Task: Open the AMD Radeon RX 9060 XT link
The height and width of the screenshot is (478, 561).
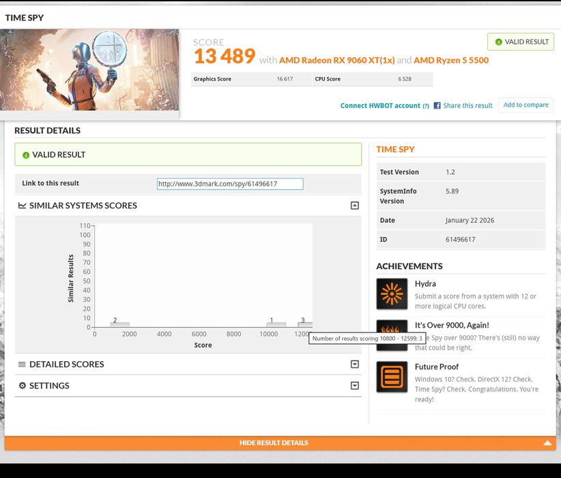Action: (x=336, y=60)
